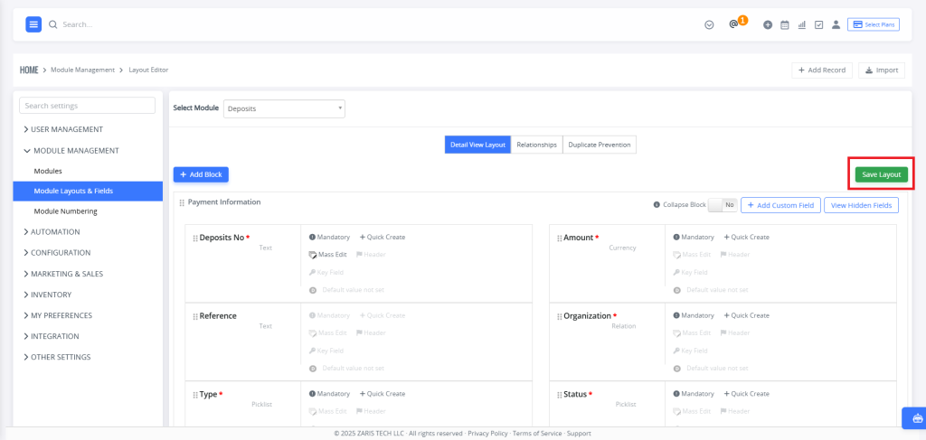Image resolution: width=926 pixels, height=440 pixels.
Task: Toggle Quick Create for Organization field
Action: pyautogui.click(x=746, y=315)
